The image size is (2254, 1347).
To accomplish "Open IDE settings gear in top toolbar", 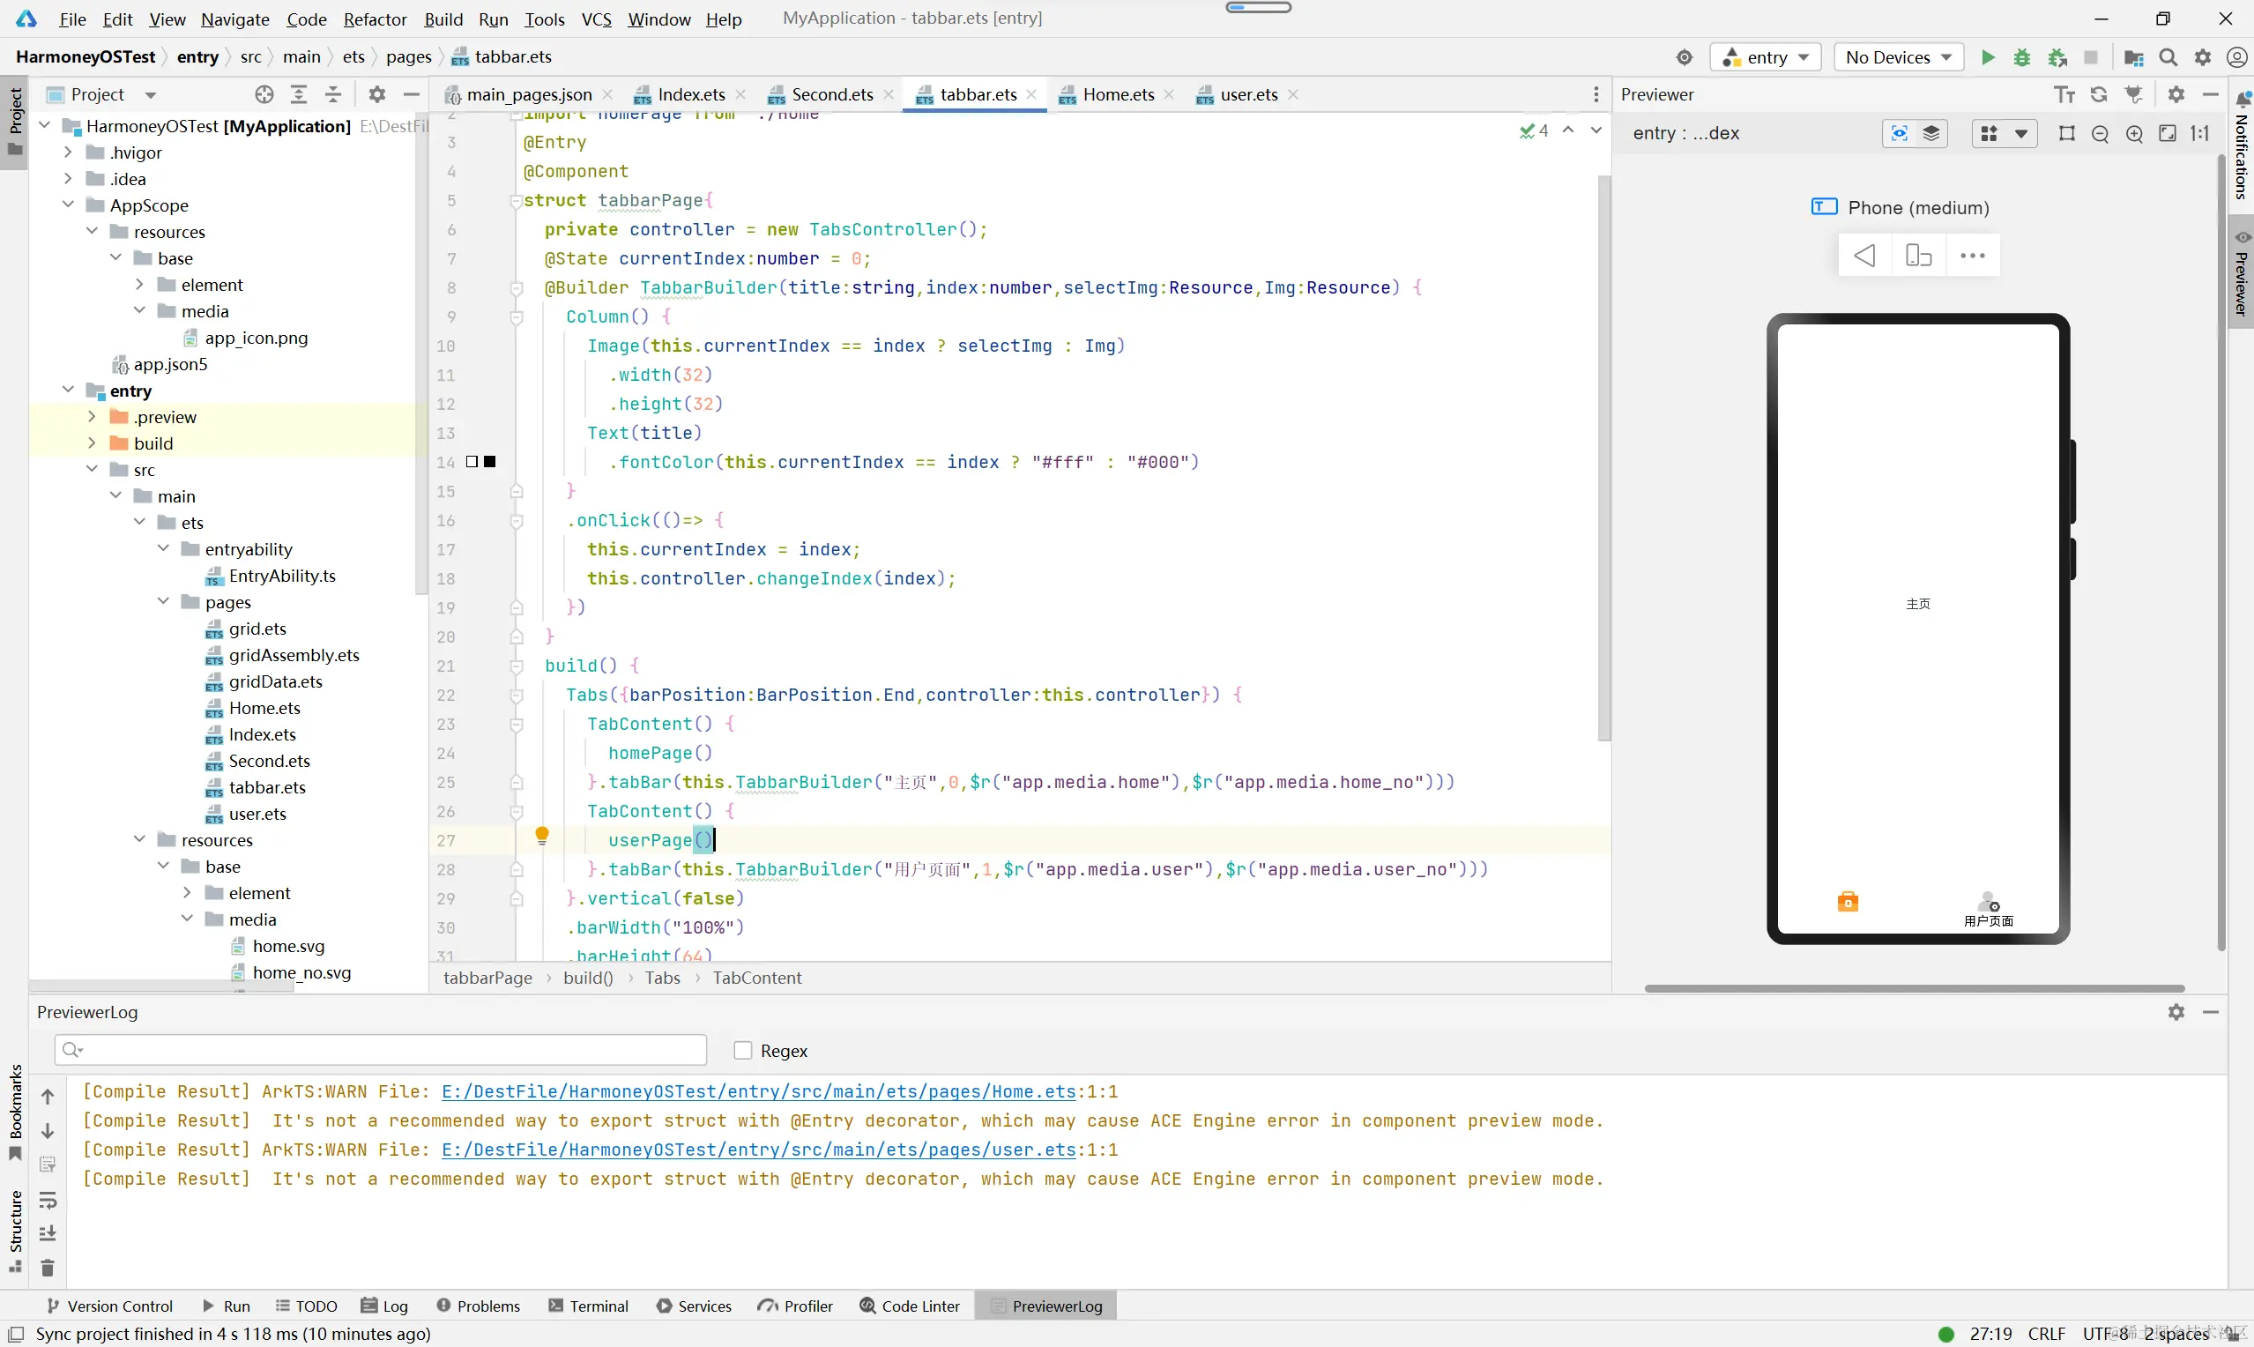I will 2203,57.
